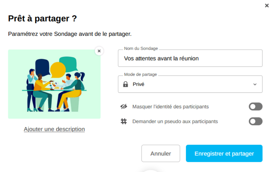
Task: Click the Prêt à partager ? heading
Action: tap(43, 19)
